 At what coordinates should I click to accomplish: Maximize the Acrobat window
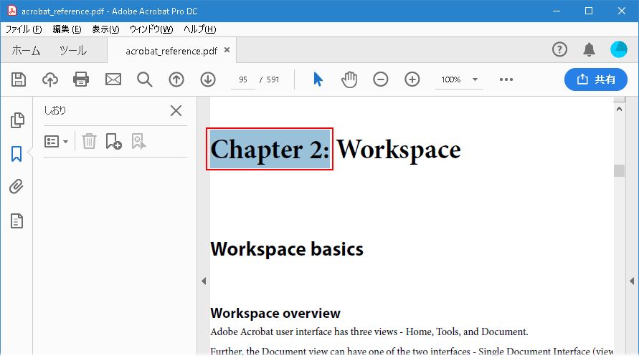(589, 11)
